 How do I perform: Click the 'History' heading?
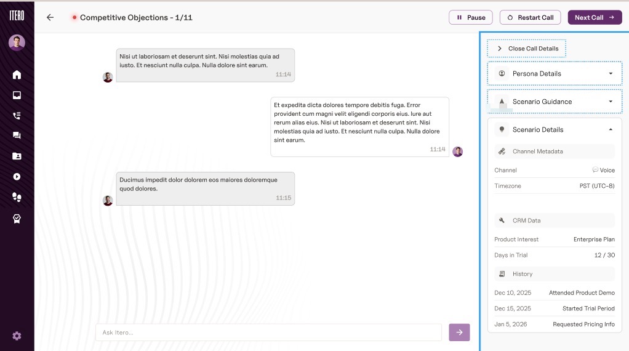(x=523, y=273)
